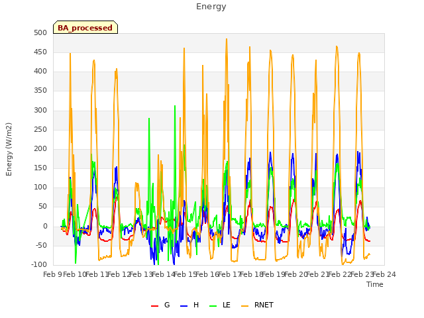Select the H legend label
The height and width of the screenshot is (318, 424).
[x=196, y=305]
